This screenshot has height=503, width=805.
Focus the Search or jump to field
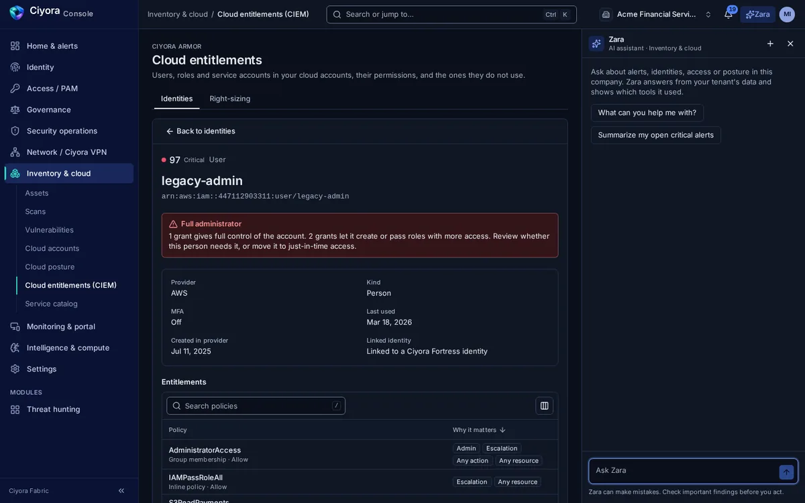[451, 14]
